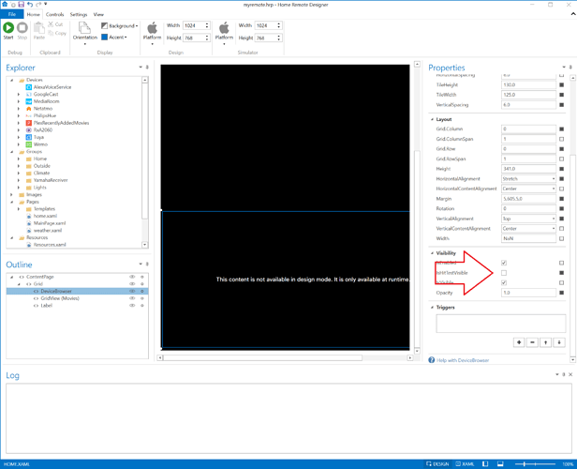
Task: Open the help icon for DeviceBrowser
Action: tap(432, 360)
